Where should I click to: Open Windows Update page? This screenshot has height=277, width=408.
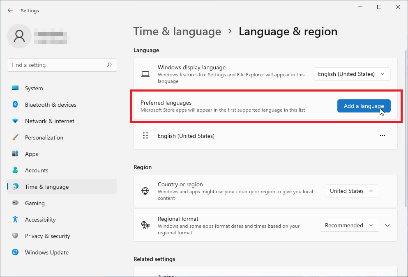coord(62,252)
